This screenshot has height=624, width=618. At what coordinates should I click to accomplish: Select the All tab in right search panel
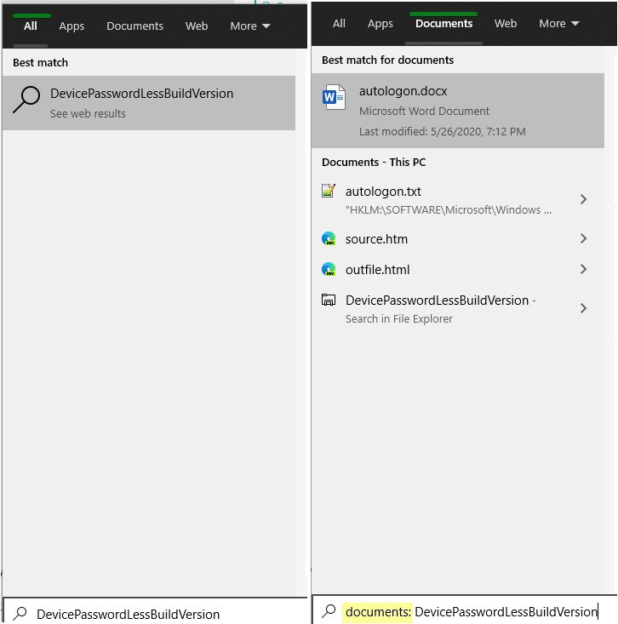339,24
